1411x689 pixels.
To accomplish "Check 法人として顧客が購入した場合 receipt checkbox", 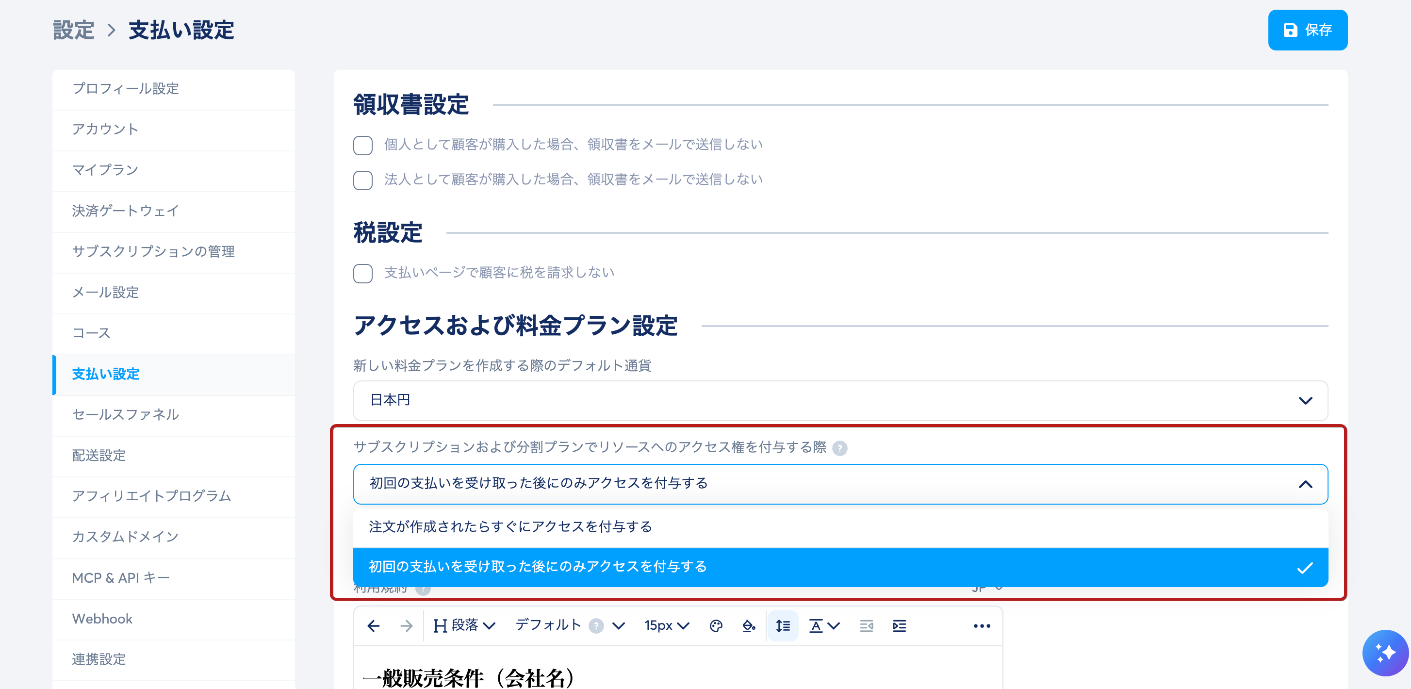I will (x=362, y=180).
